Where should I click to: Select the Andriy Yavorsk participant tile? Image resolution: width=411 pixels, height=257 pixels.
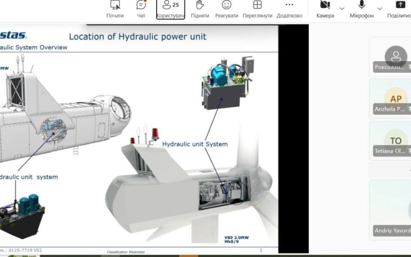coord(390,210)
